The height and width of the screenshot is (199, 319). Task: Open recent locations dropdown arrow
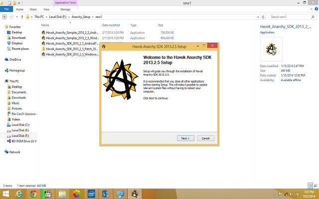[17, 17]
